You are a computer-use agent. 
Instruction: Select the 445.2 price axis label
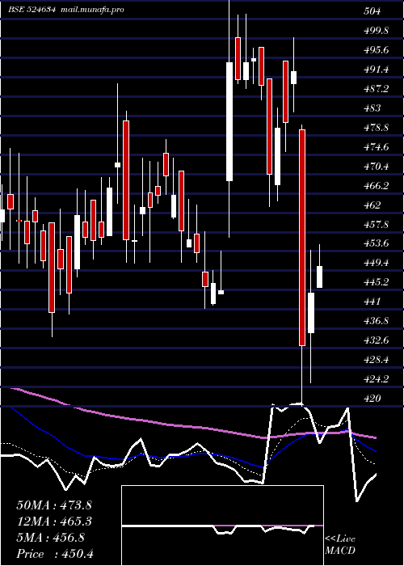tap(377, 282)
